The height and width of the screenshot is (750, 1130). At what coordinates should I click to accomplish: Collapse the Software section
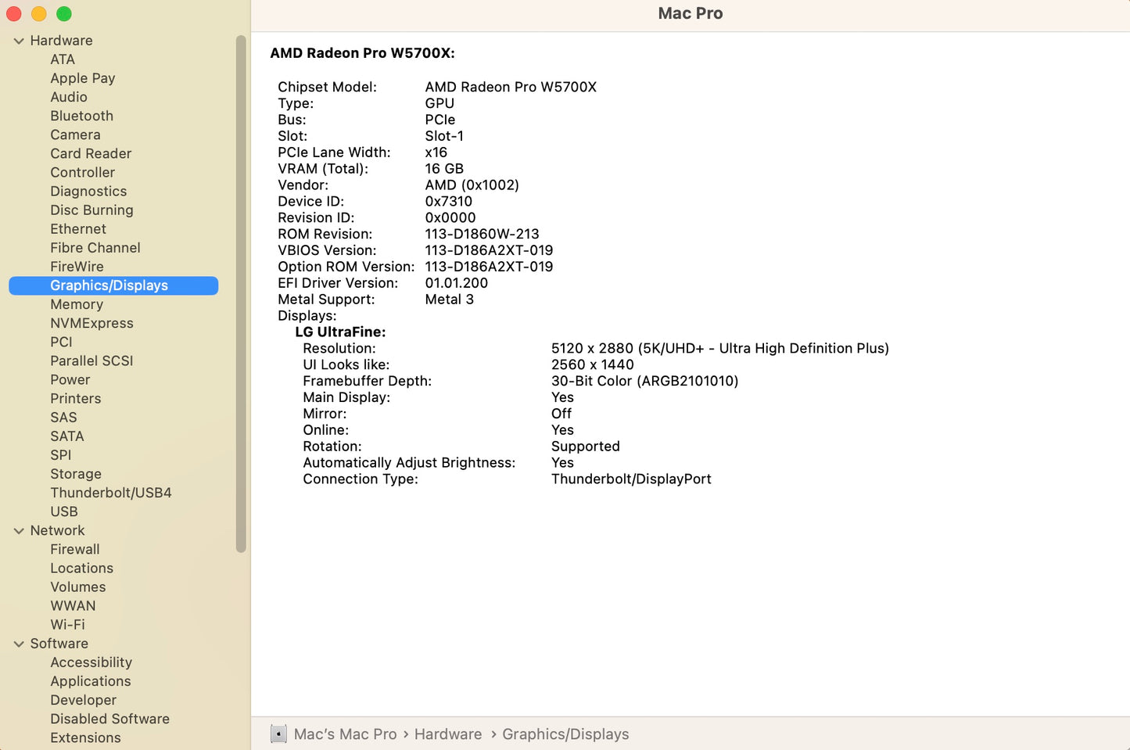coord(19,643)
